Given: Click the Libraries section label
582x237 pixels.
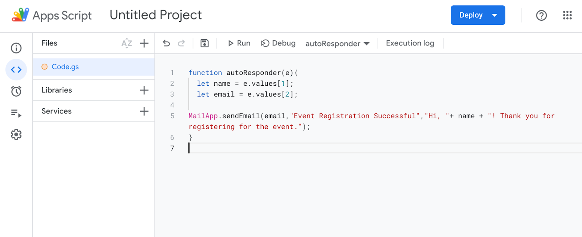Looking at the screenshot, I should [x=57, y=90].
